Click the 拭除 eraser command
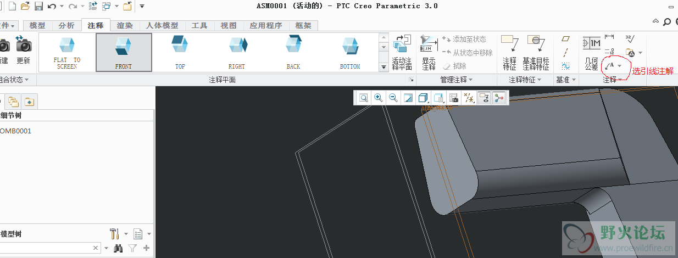The height and width of the screenshot is (258, 678). 455,66
